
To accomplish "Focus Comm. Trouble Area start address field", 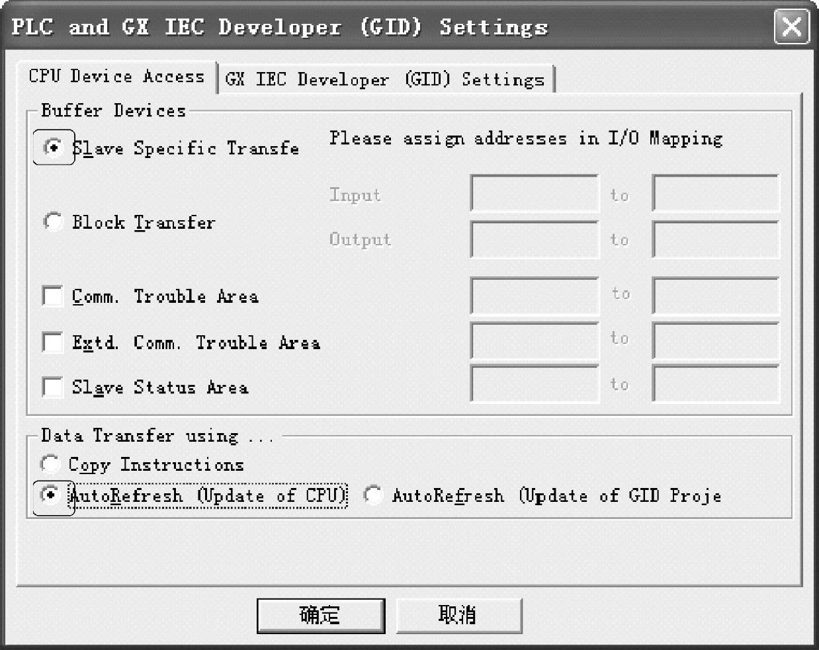I will coord(535,295).
